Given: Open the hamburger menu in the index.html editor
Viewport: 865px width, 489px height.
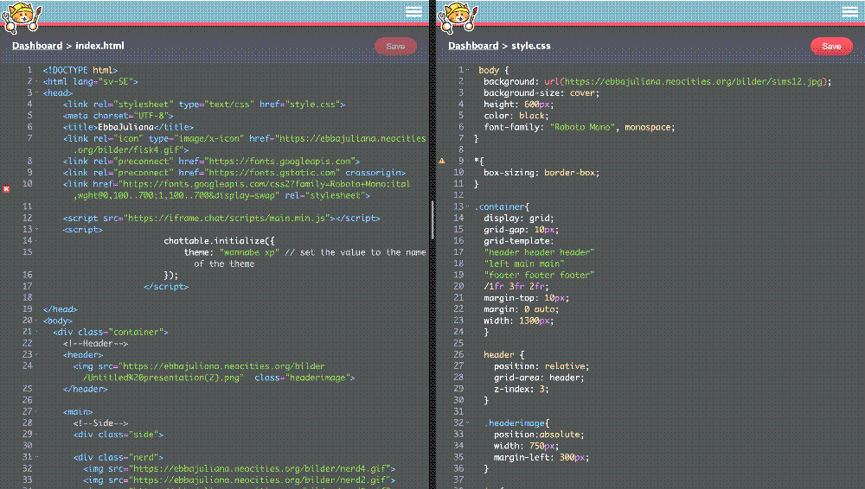Looking at the screenshot, I should click(413, 11).
